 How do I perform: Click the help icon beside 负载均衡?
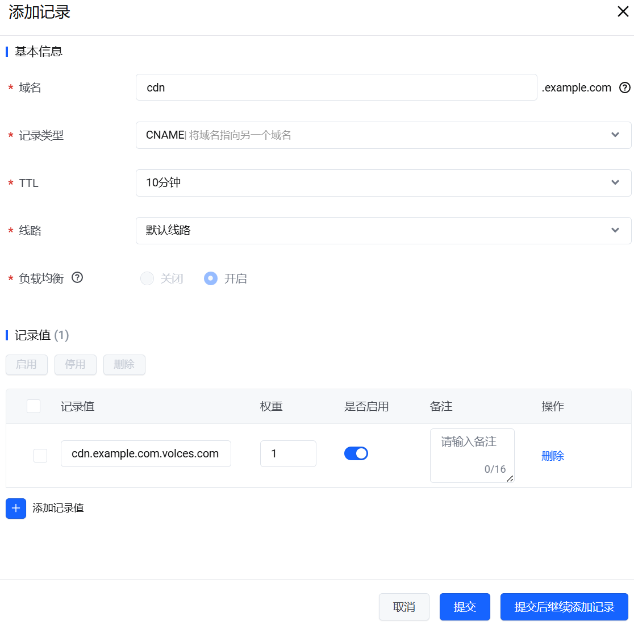(77, 278)
